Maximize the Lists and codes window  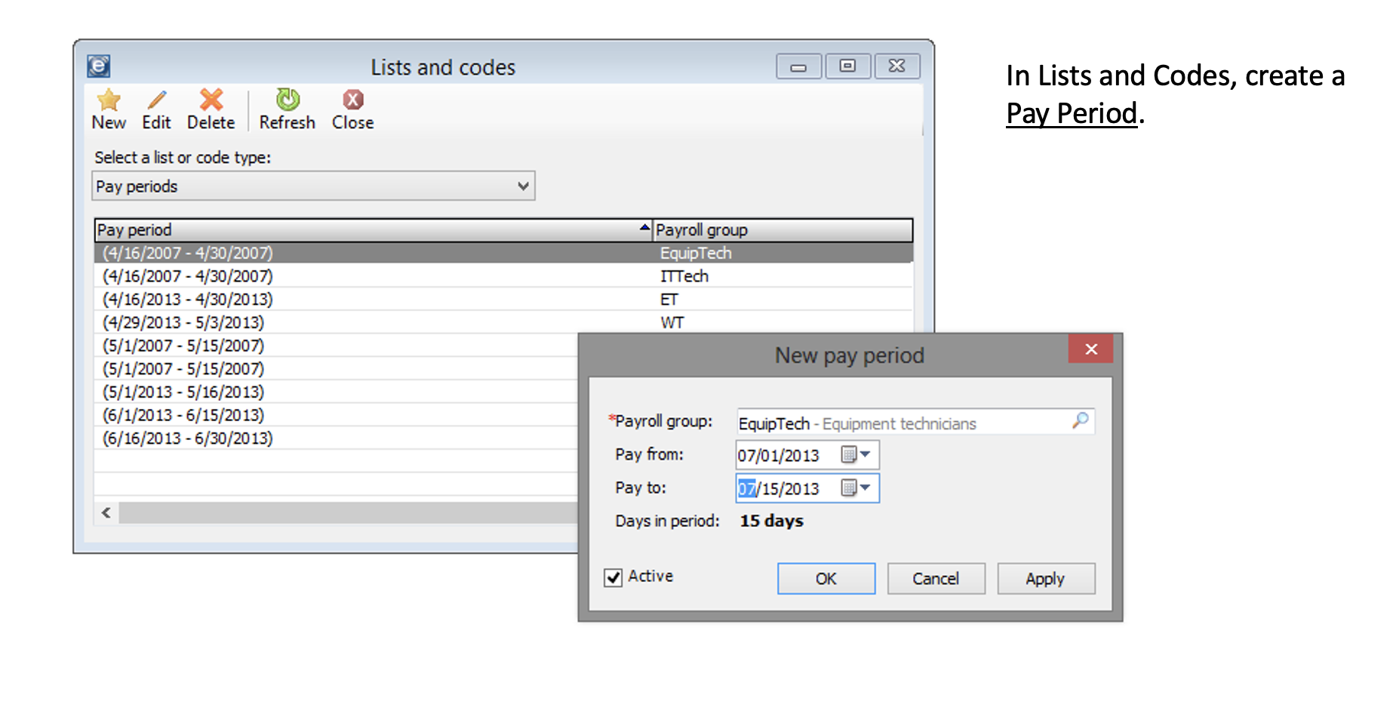tap(848, 66)
